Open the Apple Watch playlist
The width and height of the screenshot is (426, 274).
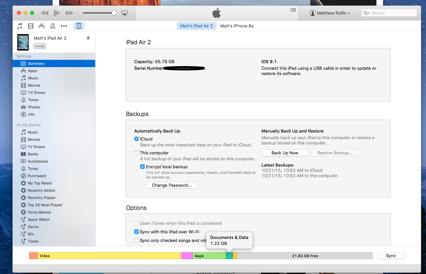tap(54, 219)
